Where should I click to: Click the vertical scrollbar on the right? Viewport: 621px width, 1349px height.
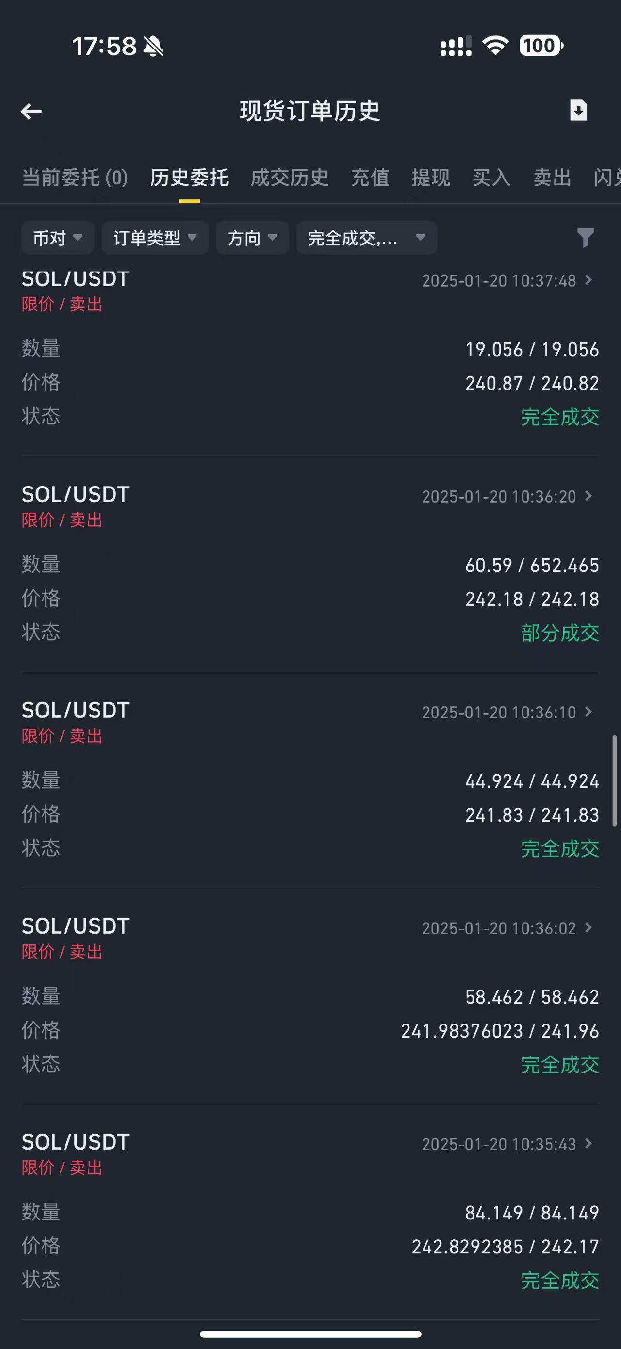614,781
